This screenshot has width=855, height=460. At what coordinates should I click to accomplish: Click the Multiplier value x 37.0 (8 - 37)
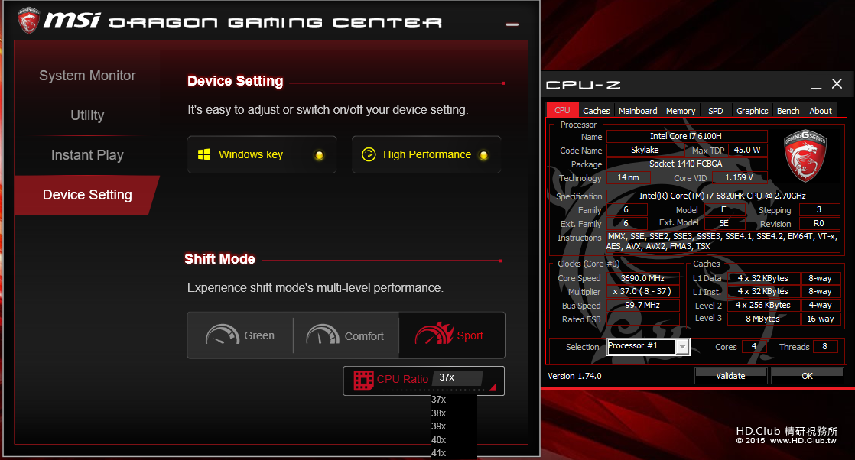(x=643, y=292)
